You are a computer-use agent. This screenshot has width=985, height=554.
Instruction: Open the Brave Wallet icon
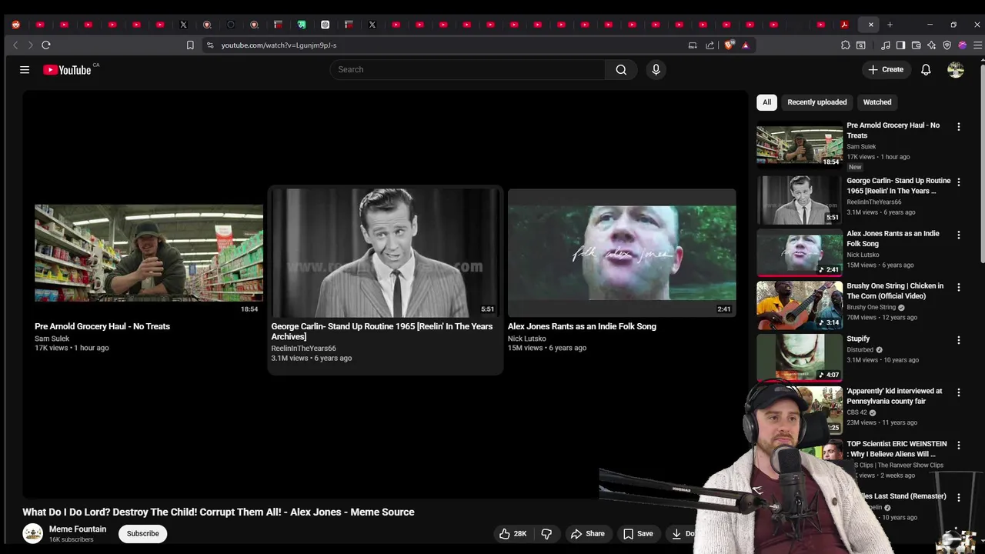click(917, 45)
